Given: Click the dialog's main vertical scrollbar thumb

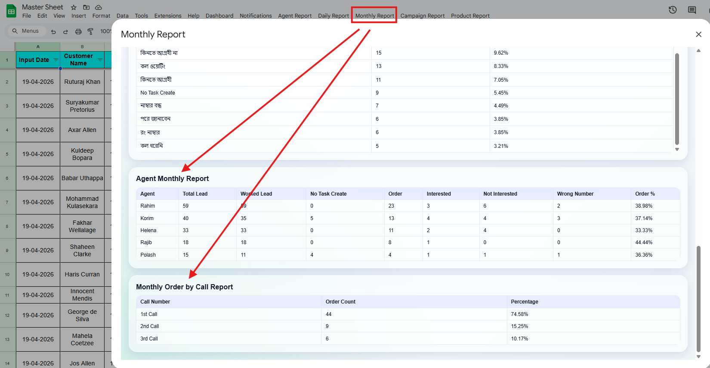Looking at the screenshot, I should [x=698, y=299].
